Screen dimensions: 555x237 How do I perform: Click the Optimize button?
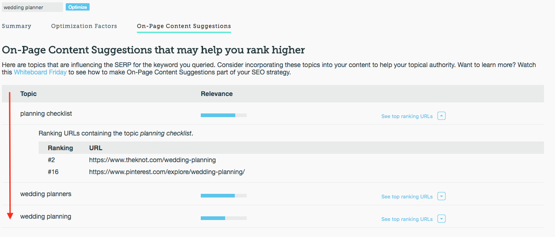pyautogui.click(x=77, y=7)
